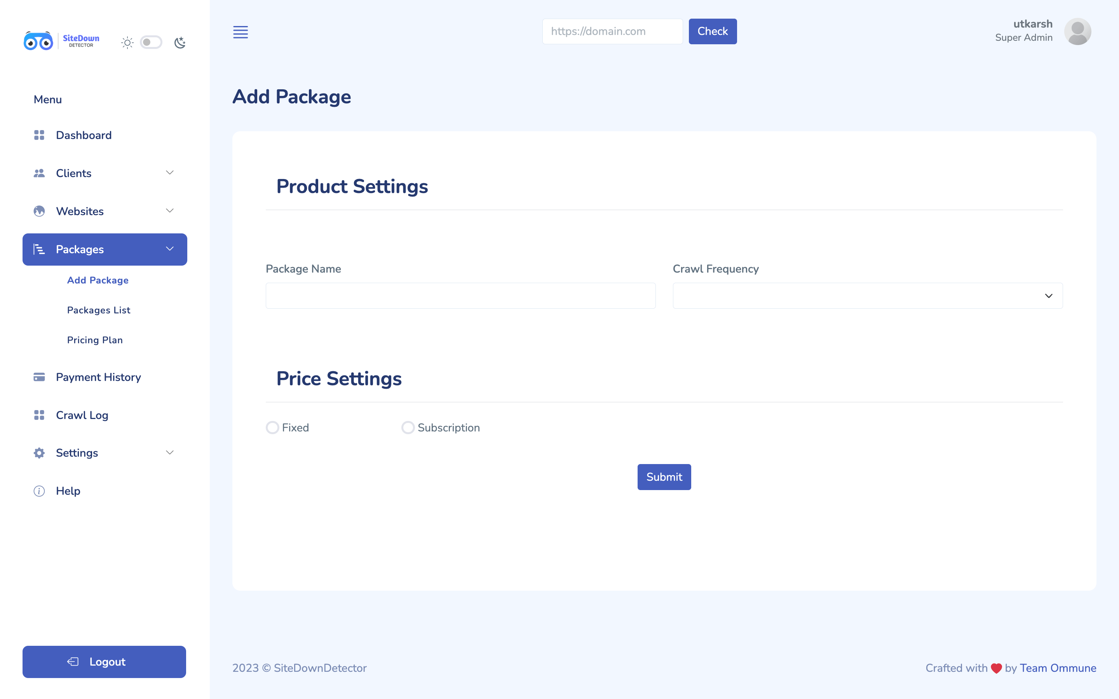Open the Packages List page
Screen dimensions: 1119x699
98,310
